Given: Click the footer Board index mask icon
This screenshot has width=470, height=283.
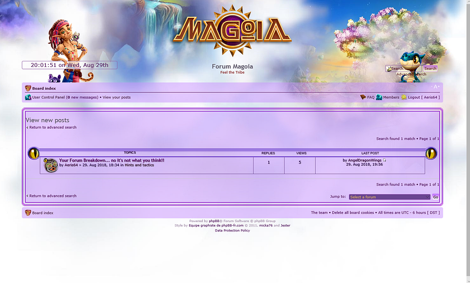Looking at the screenshot, I should pos(28,213).
